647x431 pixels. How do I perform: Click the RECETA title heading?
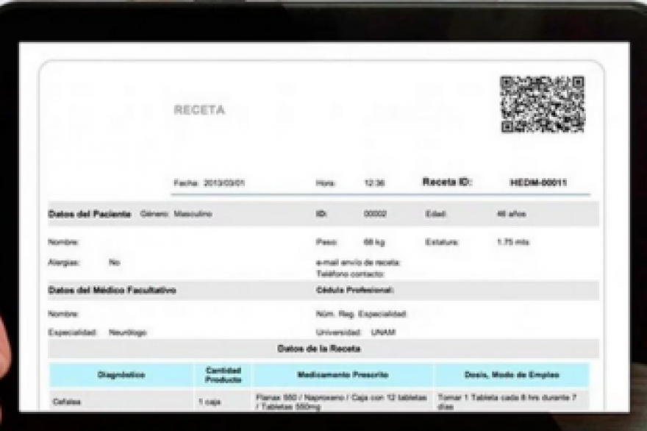click(x=200, y=110)
